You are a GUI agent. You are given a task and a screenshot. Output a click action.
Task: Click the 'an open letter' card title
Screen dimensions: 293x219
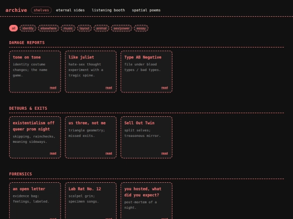click(x=29, y=189)
